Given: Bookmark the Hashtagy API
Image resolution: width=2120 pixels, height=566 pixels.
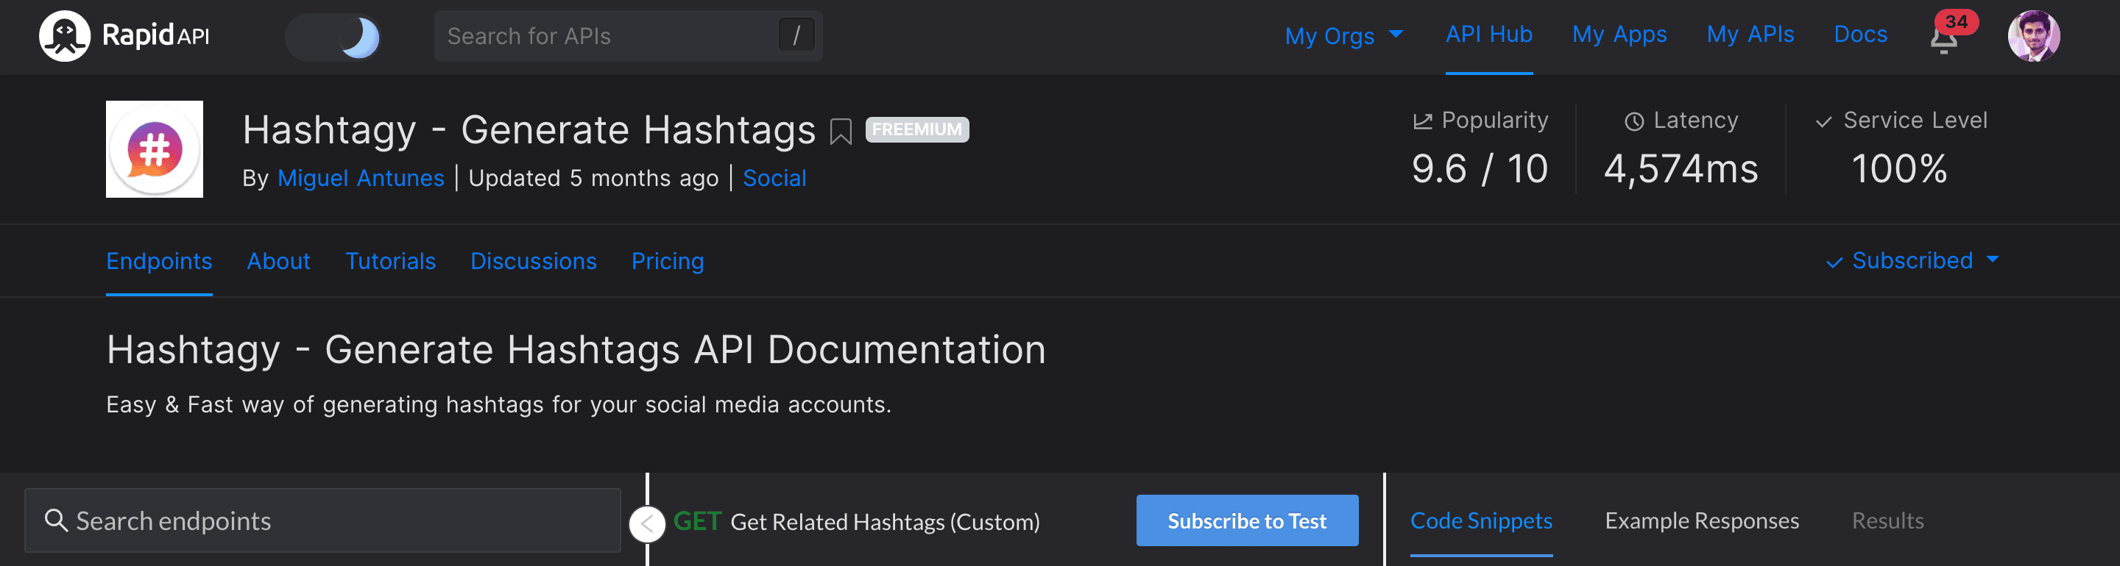Looking at the screenshot, I should pyautogui.click(x=840, y=131).
